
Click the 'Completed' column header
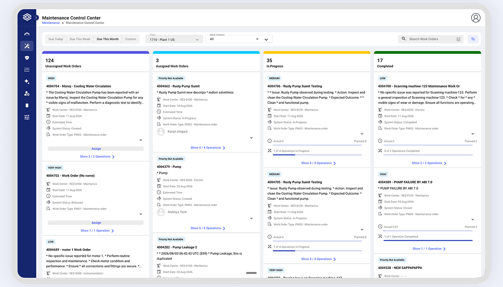coord(428,63)
